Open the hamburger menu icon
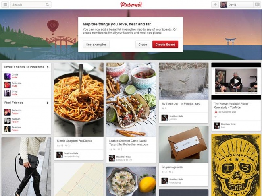Screen dimensions: 262x196 [5, 5]
